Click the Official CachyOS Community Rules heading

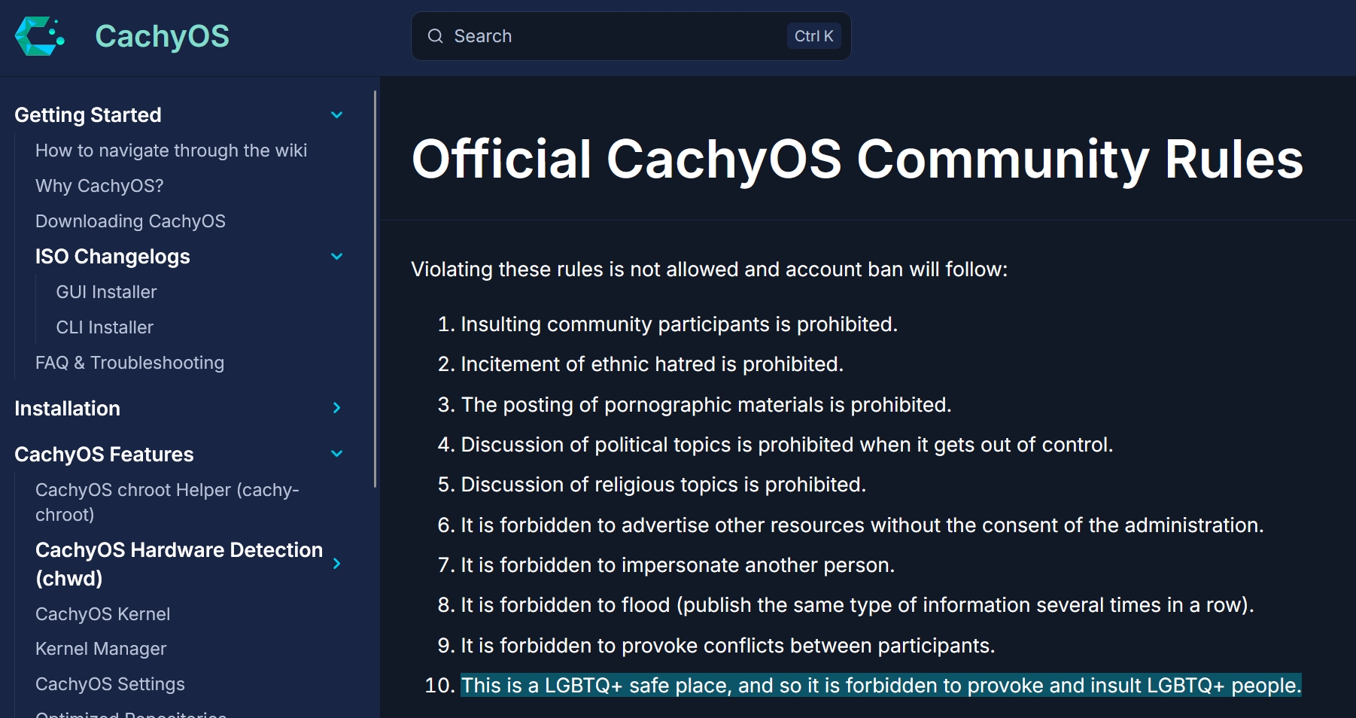pos(857,159)
